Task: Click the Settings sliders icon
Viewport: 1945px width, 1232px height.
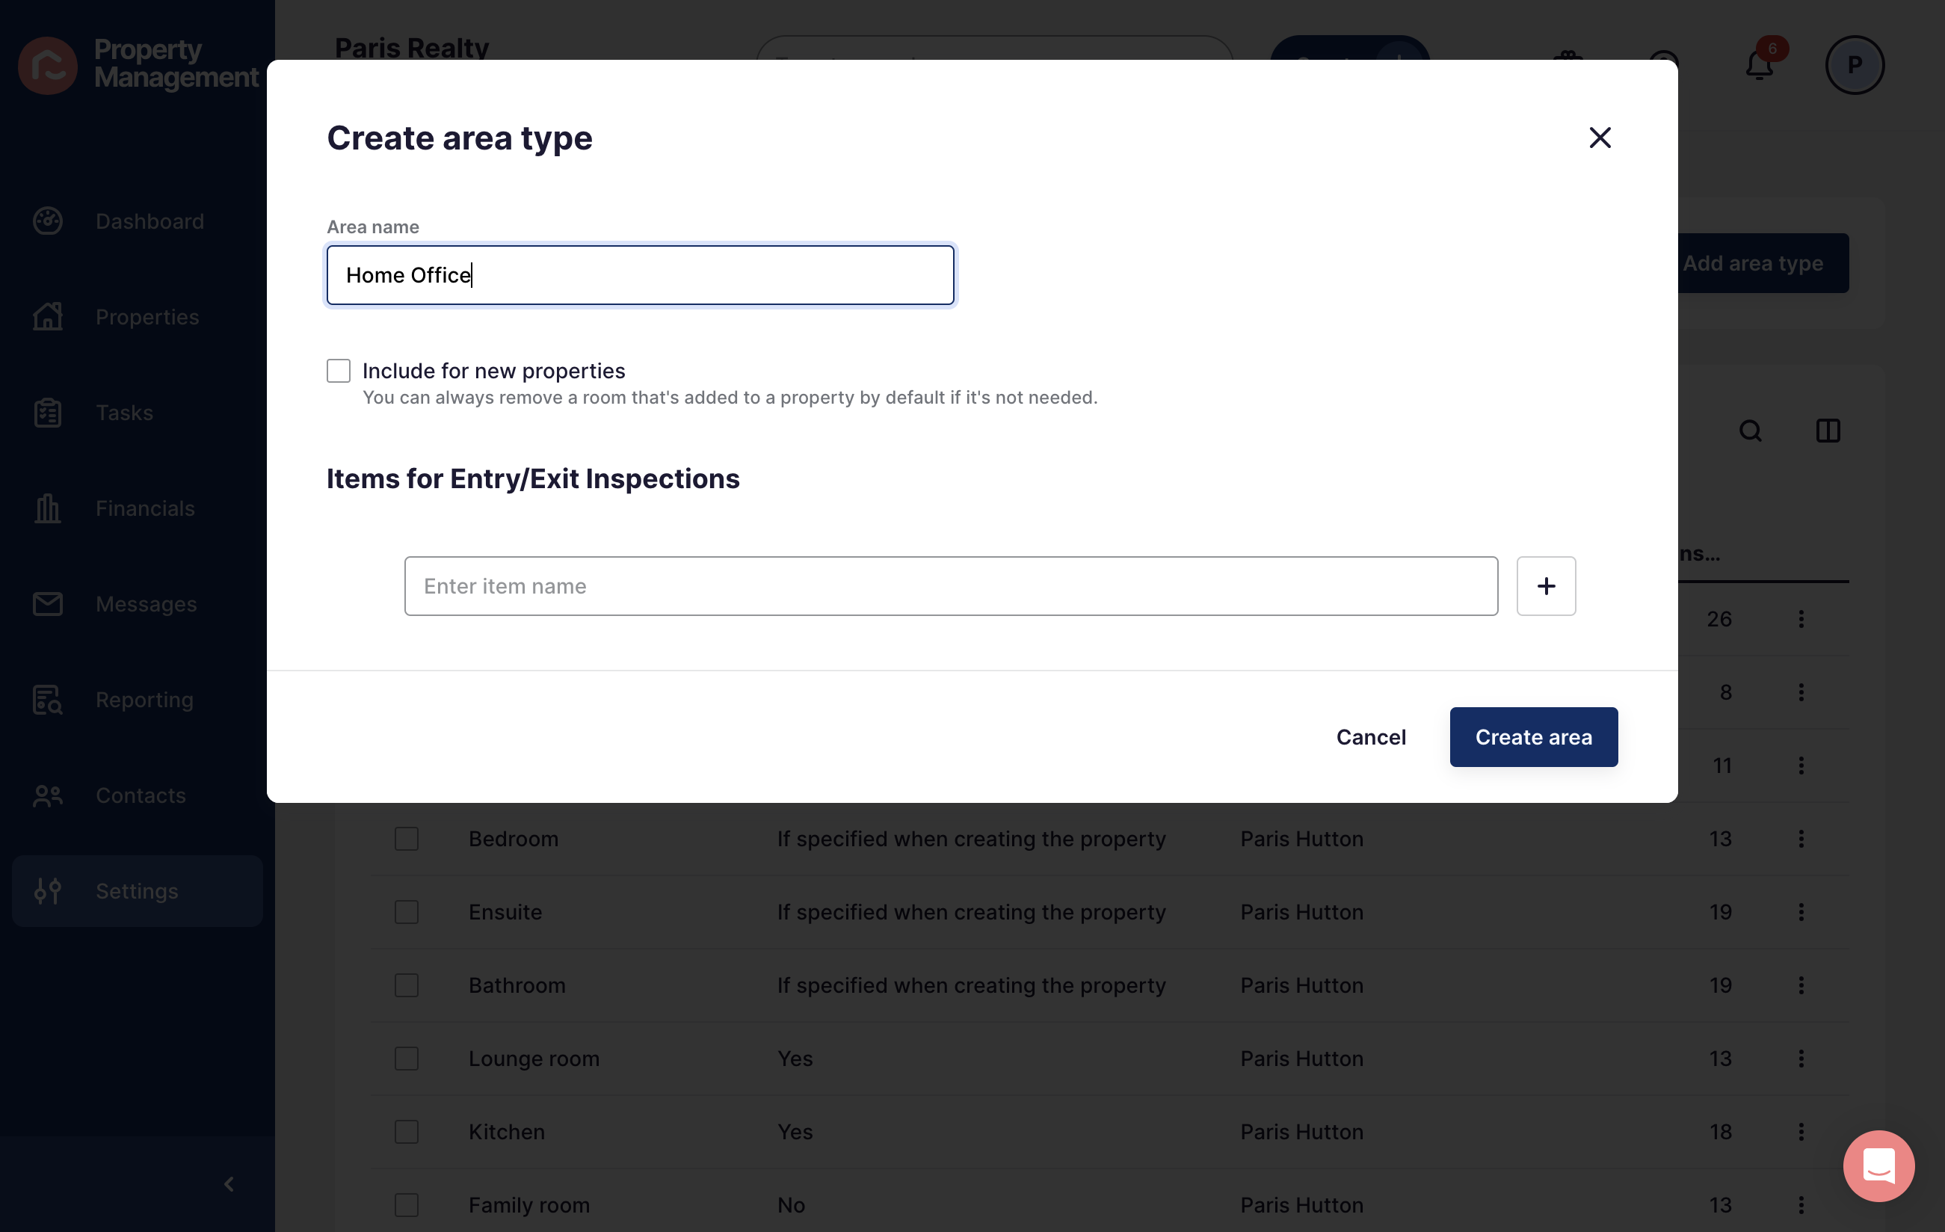Action: pyautogui.click(x=48, y=891)
